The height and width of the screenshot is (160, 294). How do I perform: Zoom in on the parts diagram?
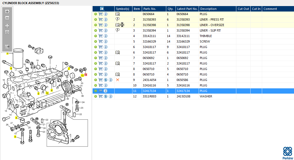point(7,12)
